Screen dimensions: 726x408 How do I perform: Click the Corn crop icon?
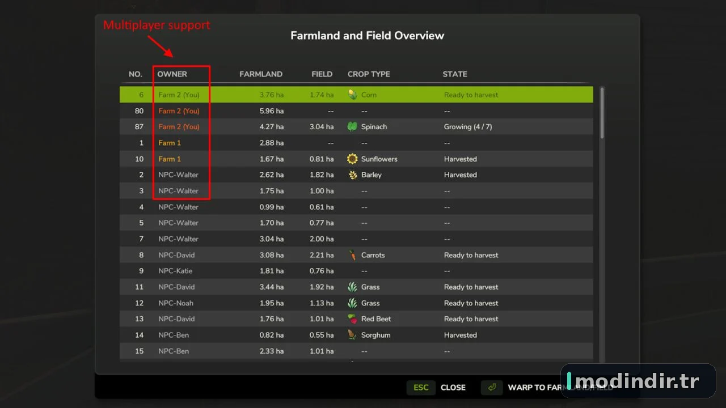point(352,95)
